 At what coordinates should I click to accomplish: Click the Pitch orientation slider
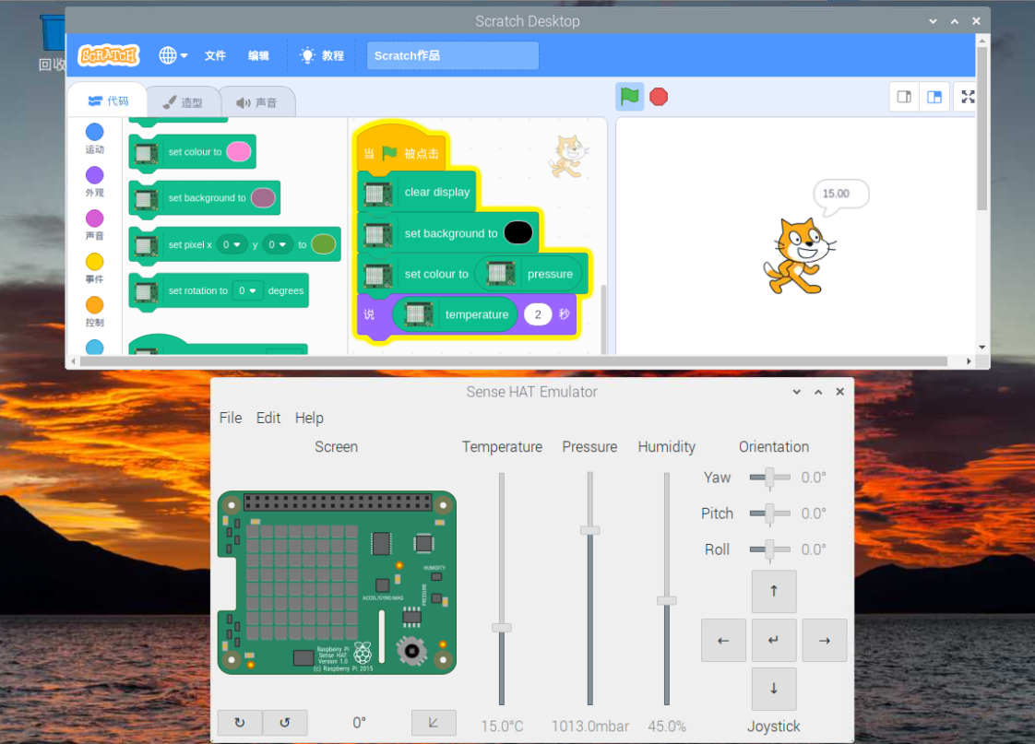[x=769, y=514]
